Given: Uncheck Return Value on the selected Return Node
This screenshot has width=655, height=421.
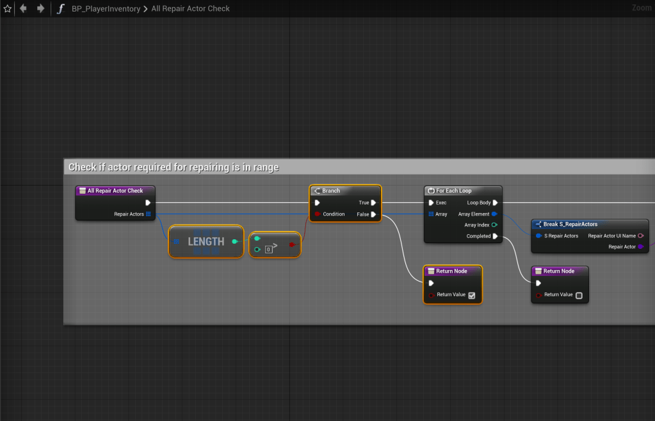Looking at the screenshot, I should coord(471,295).
